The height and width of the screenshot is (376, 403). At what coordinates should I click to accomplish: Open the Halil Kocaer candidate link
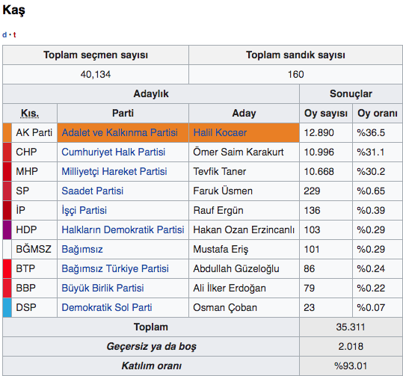pos(220,132)
